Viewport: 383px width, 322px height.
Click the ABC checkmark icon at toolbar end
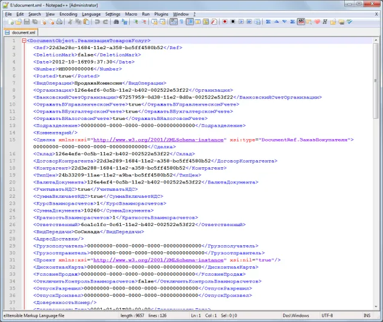(349, 22)
